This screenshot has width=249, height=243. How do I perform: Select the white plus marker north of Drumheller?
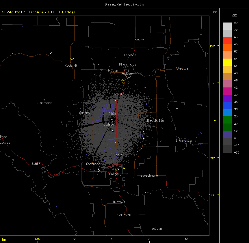click(177, 108)
